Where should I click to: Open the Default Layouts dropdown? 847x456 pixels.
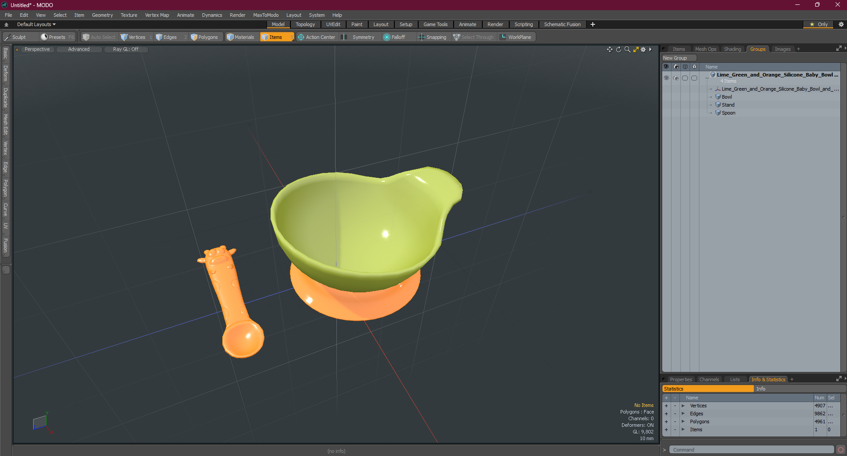pyautogui.click(x=36, y=24)
